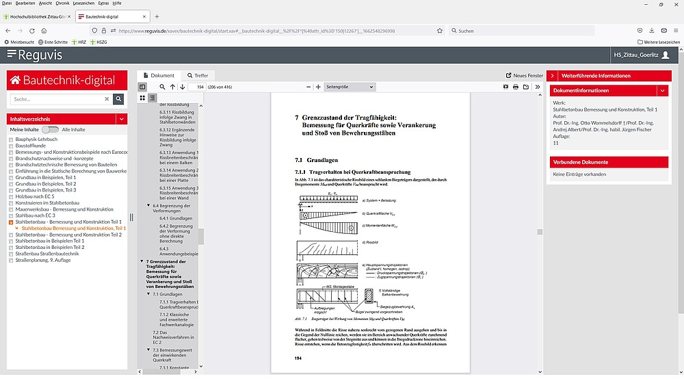Check the Baustoffkunde checkbox

click(x=11, y=145)
